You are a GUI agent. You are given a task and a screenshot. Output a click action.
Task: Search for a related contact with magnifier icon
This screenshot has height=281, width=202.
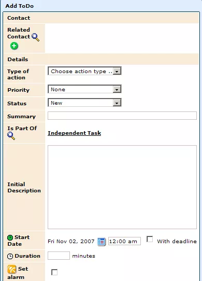pos(35,37)
